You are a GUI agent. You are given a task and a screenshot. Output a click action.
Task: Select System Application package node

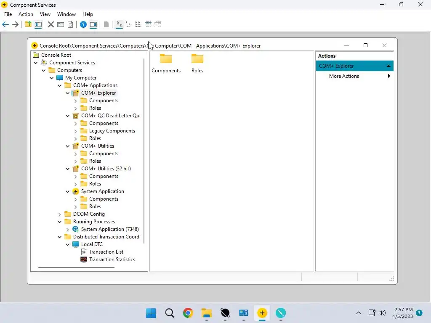tap(103, 191)
